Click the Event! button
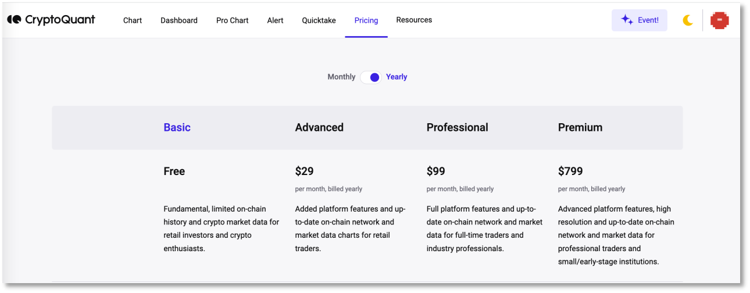The height and width of the screenshot is (293, 750). pos(640,20)
